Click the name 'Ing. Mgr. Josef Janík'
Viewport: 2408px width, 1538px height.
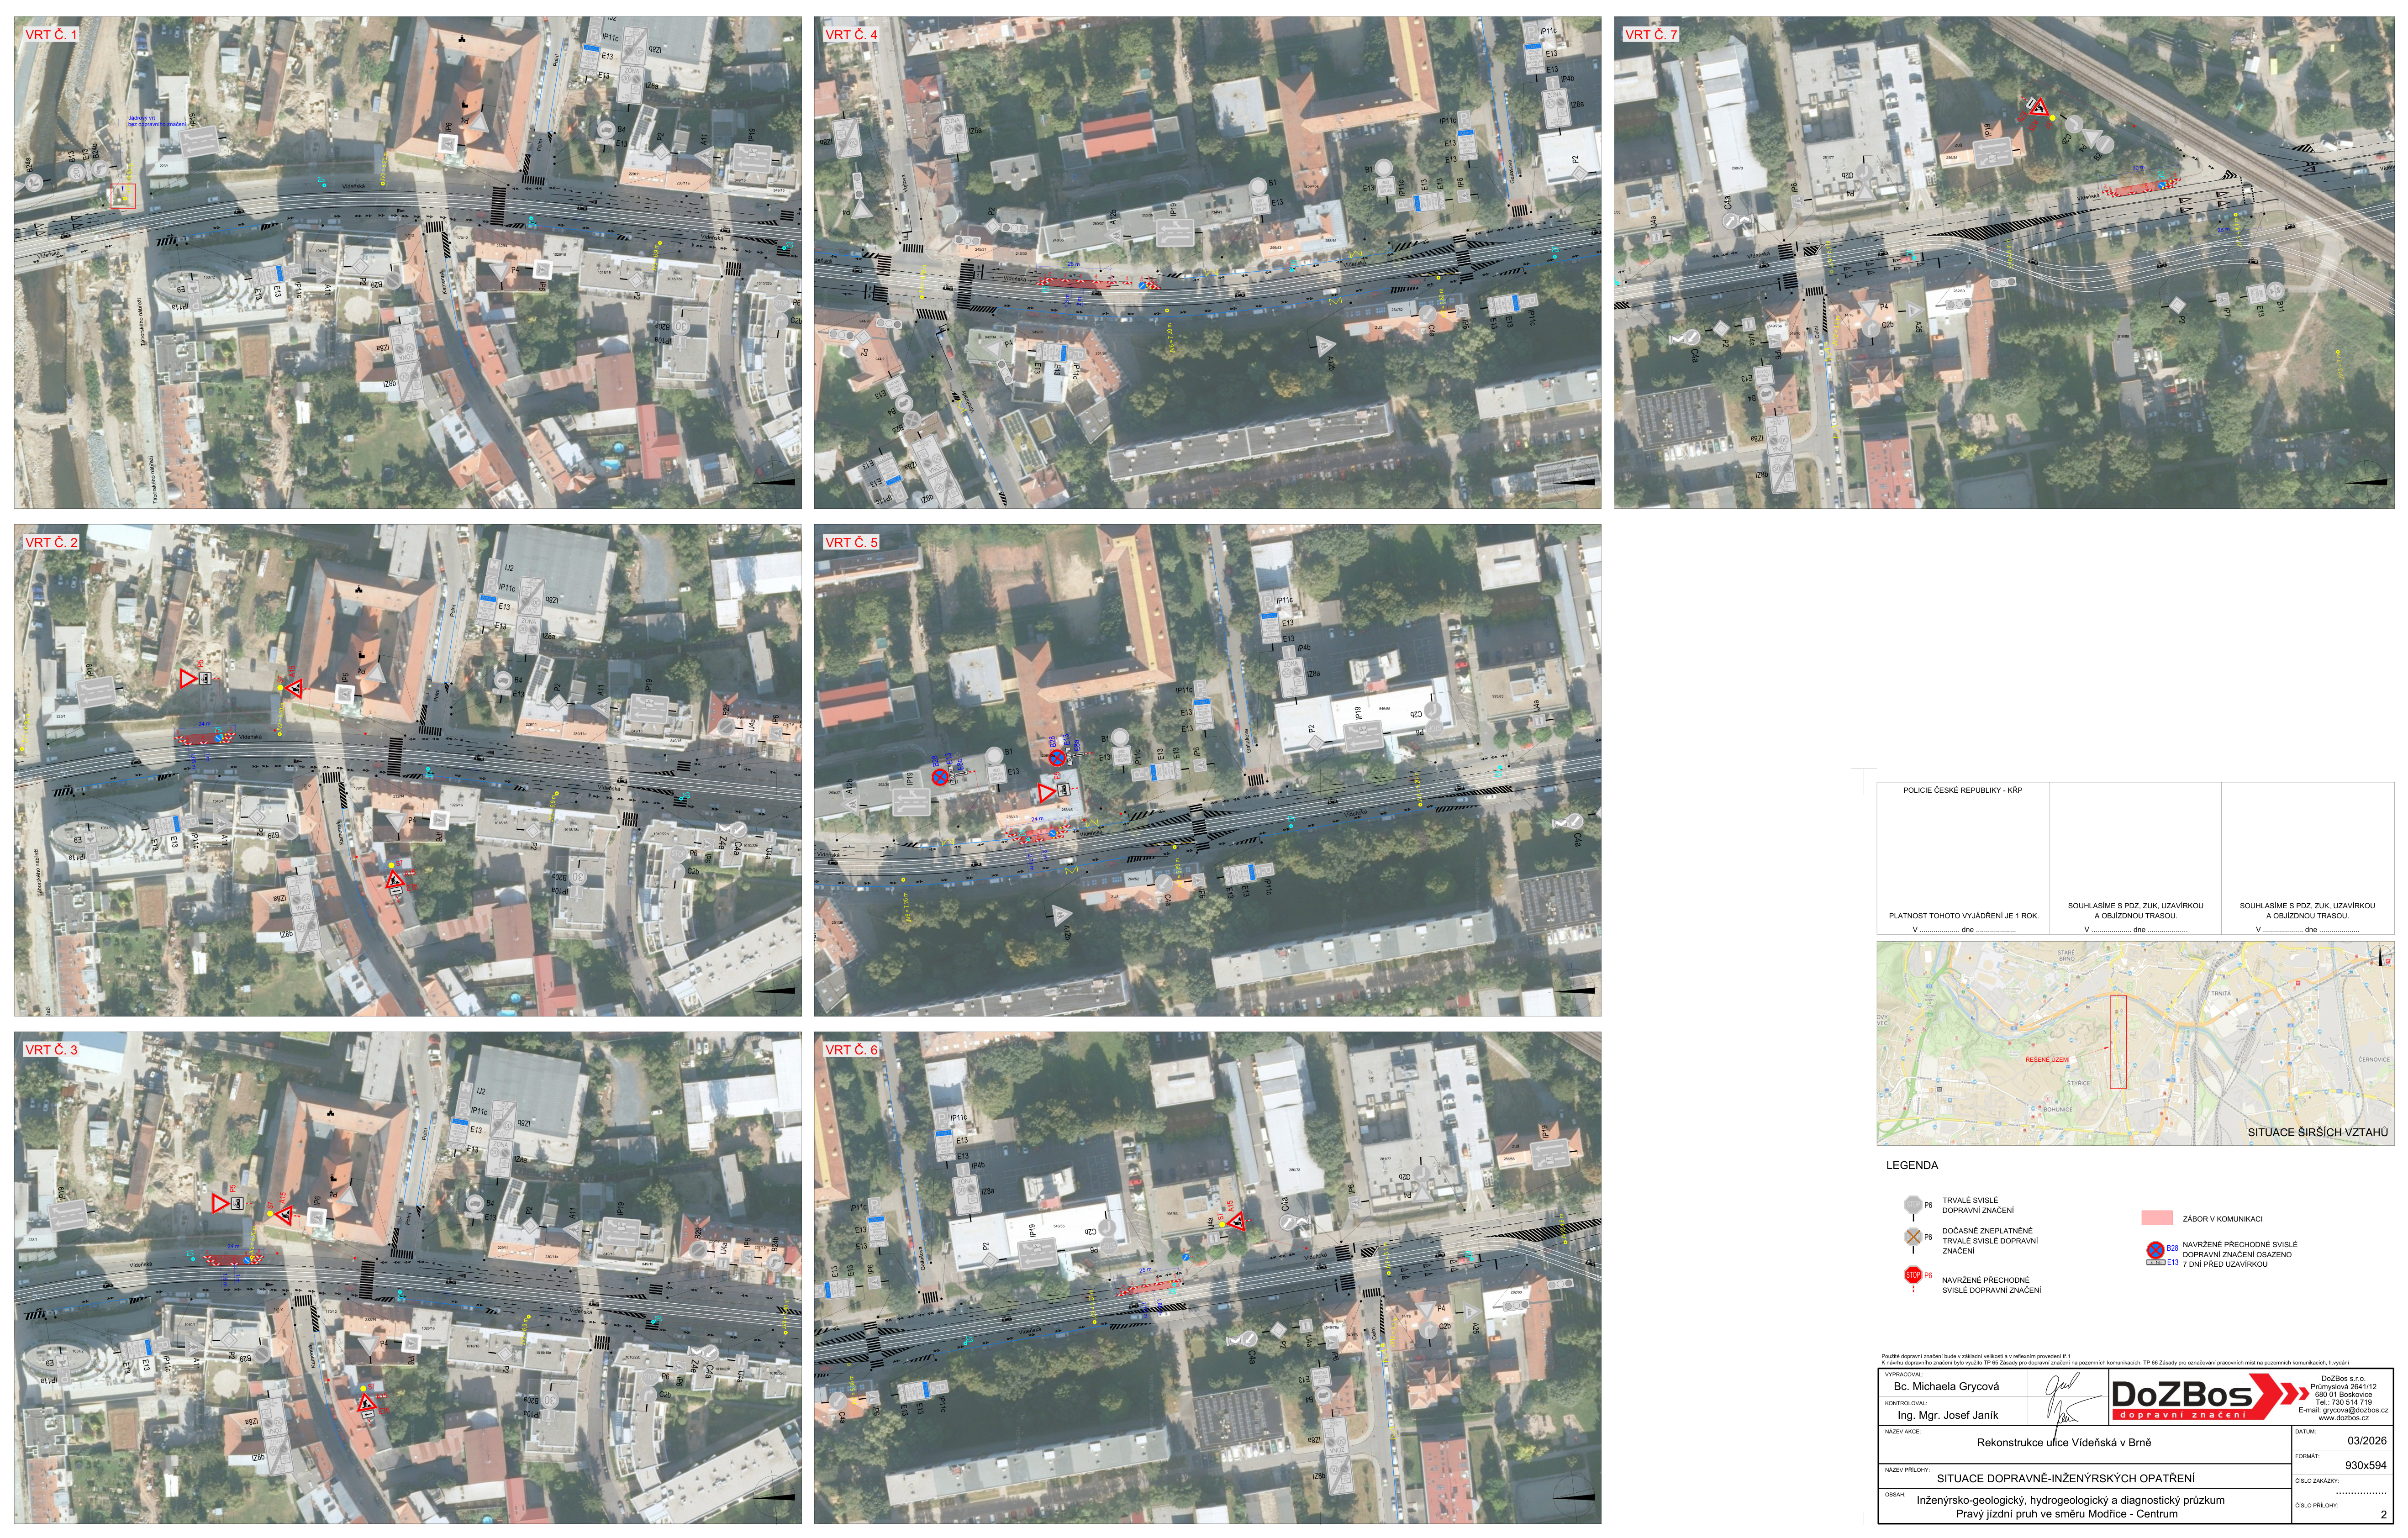(1948, 1415)
